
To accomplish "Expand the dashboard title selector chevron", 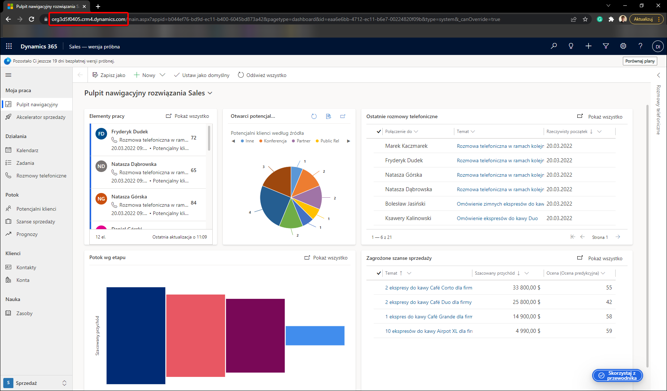I will [x=210, y=93].
